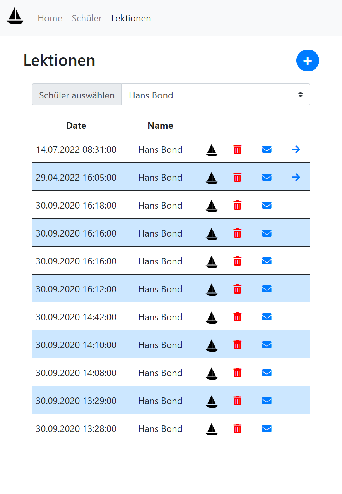Open sailboat icon for 29.04.2022 16:05:00 lesson
The image size is (342, 494).
click(212, 178)
